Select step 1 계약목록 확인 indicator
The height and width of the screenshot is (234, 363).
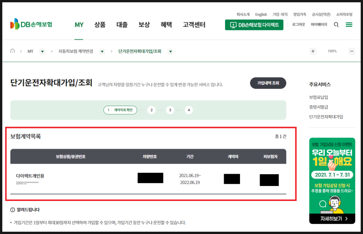120,110
